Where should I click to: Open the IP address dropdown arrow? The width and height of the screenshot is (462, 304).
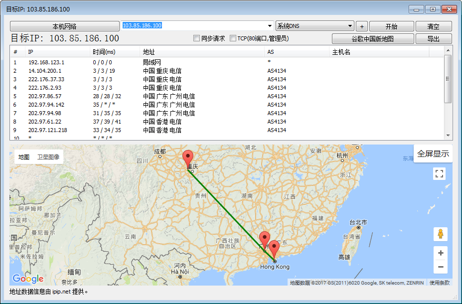270,26
